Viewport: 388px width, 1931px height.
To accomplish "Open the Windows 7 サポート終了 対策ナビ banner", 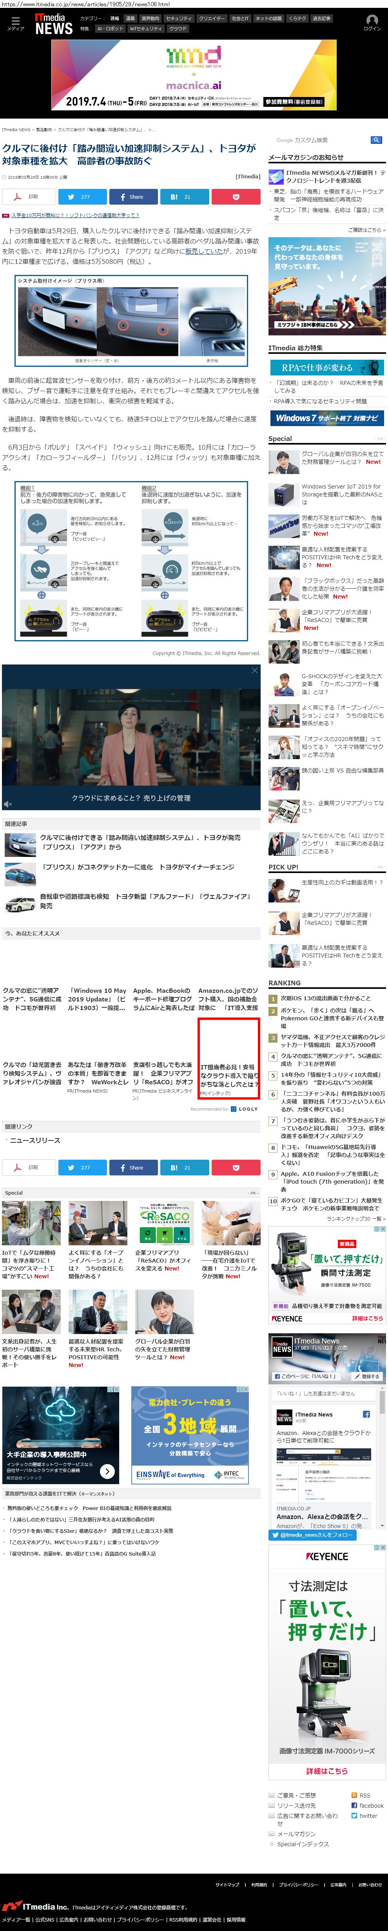I will [x=327, y=417].
